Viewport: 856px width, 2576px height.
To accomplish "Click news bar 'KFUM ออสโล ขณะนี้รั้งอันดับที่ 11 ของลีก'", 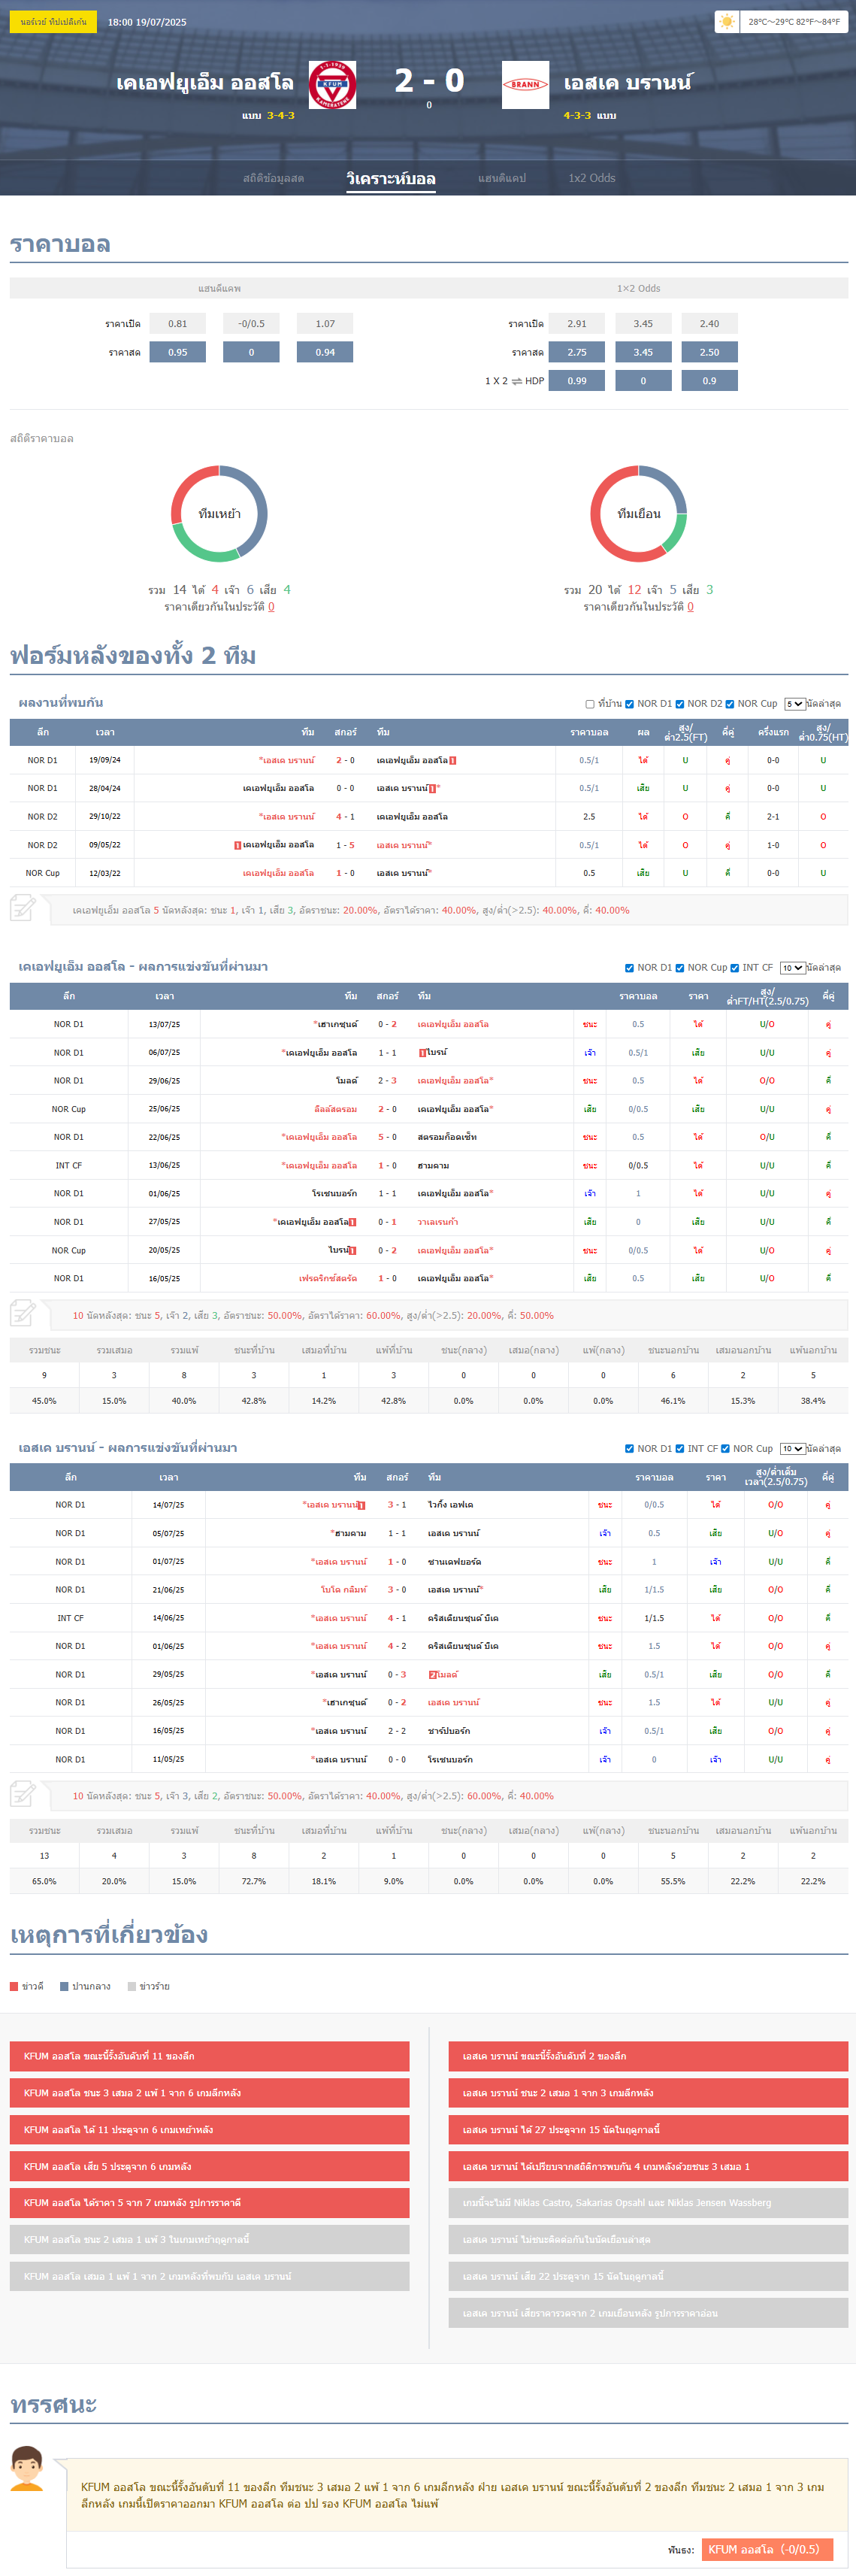I will [x=210, y=2056].
